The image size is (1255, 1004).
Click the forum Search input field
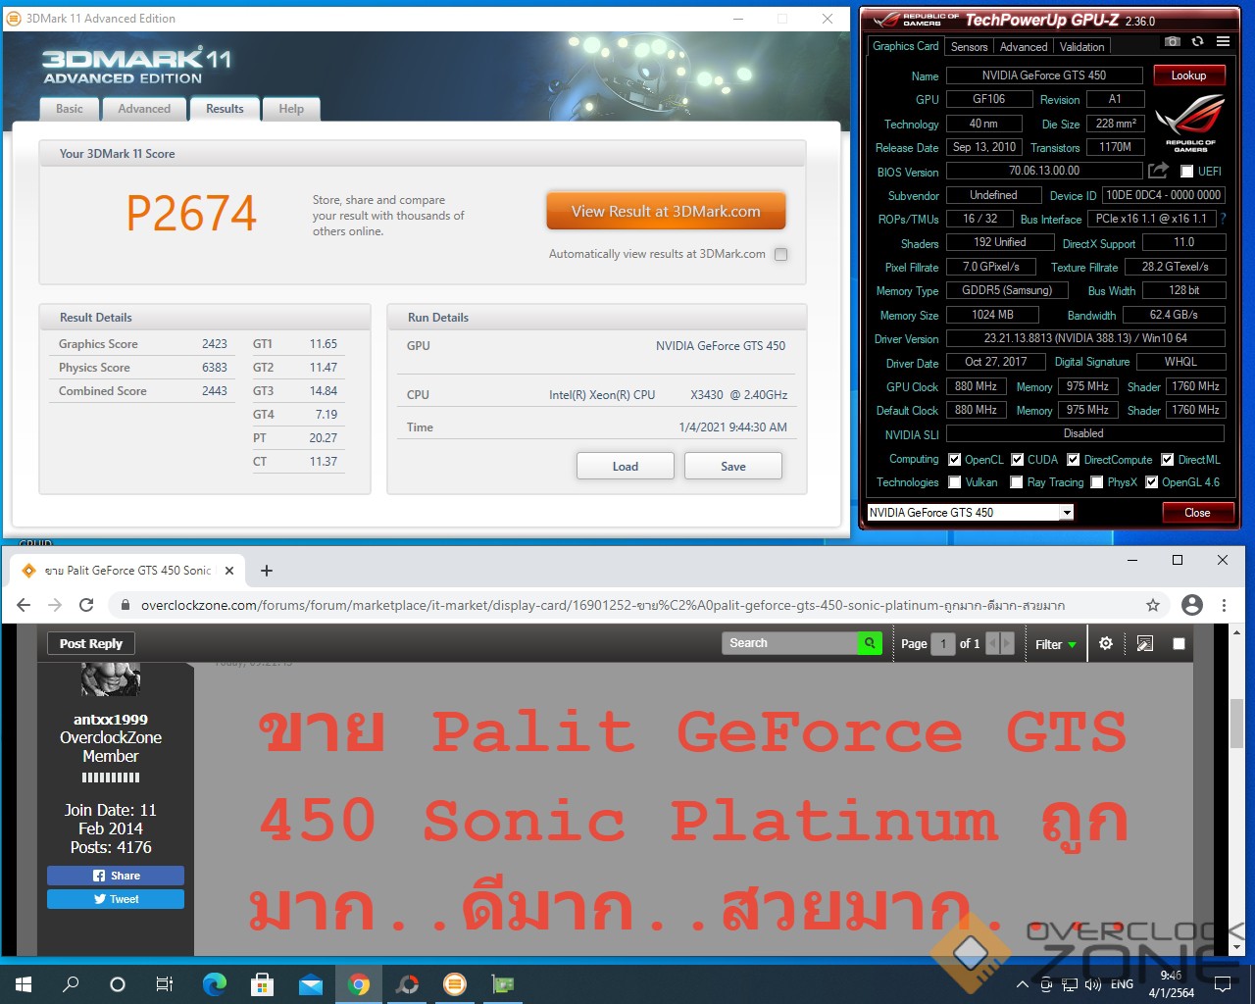click(790, 643)
